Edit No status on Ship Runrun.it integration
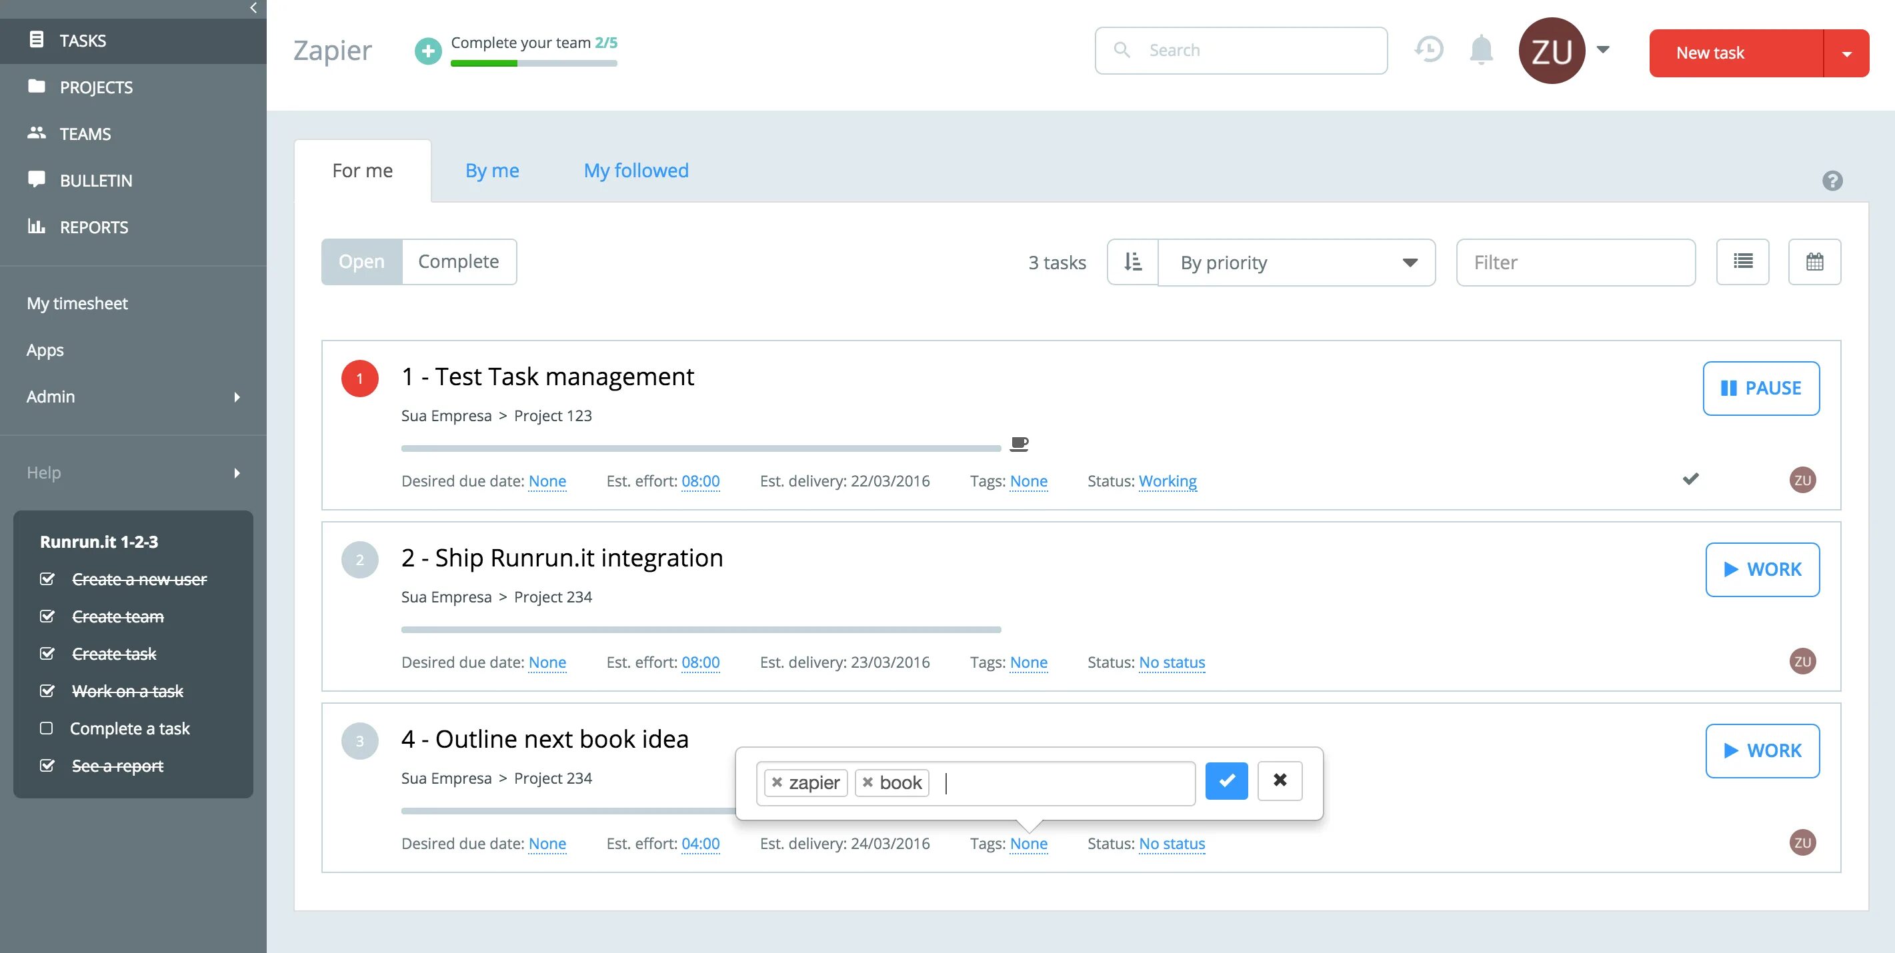Viewport: 1895px width, 953px height. tap(1172, 662)
